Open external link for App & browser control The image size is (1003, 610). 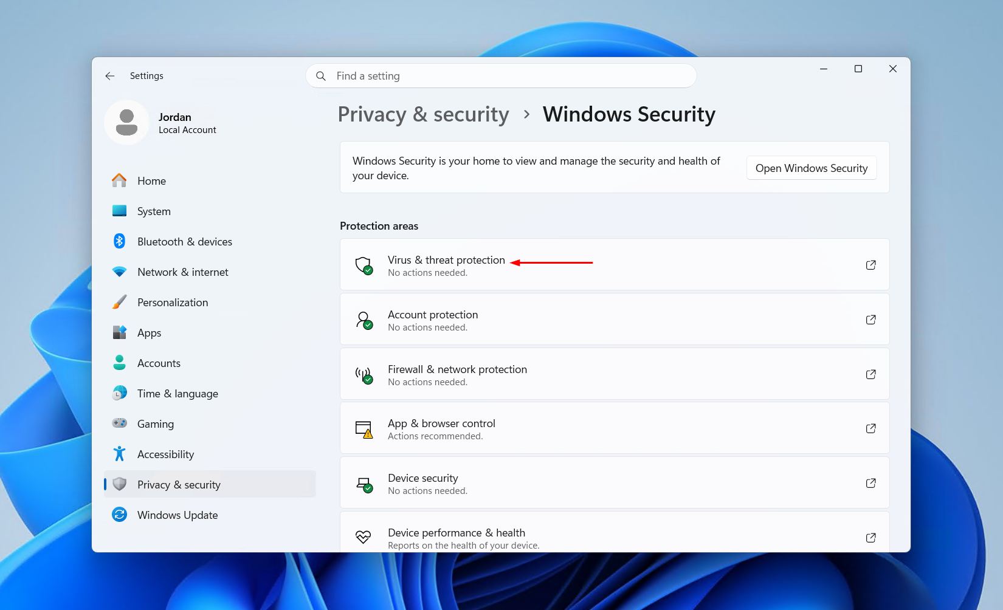pos(870,428)
